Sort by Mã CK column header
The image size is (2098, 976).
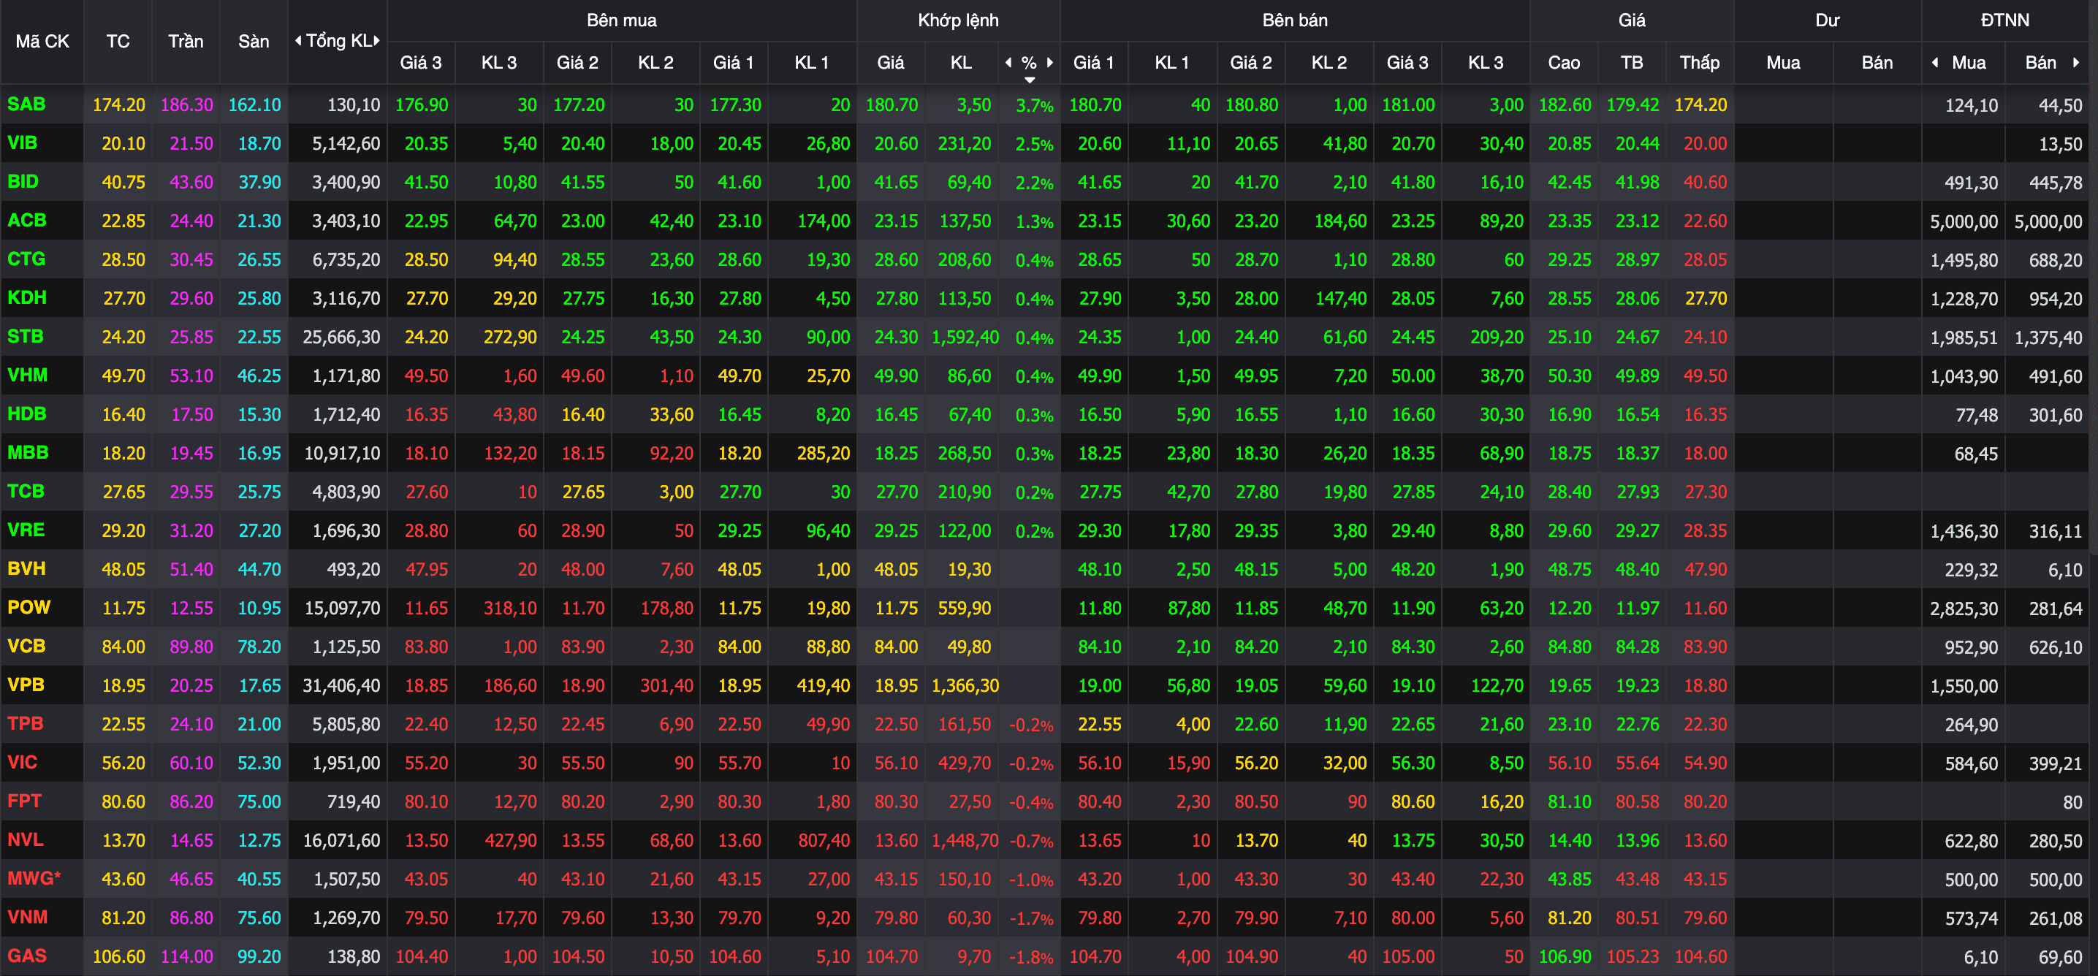pyautogui.click(x=42, y=42)
